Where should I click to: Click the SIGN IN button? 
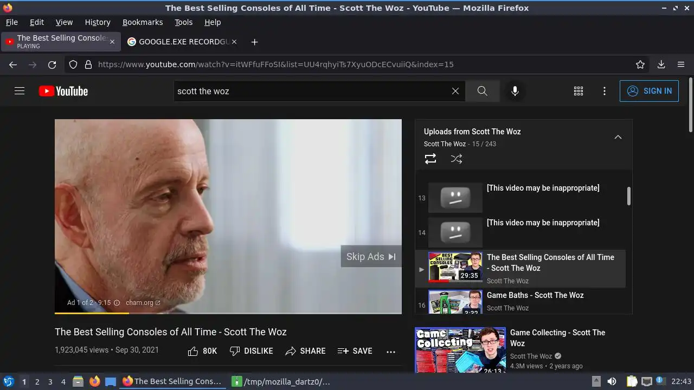649,91
